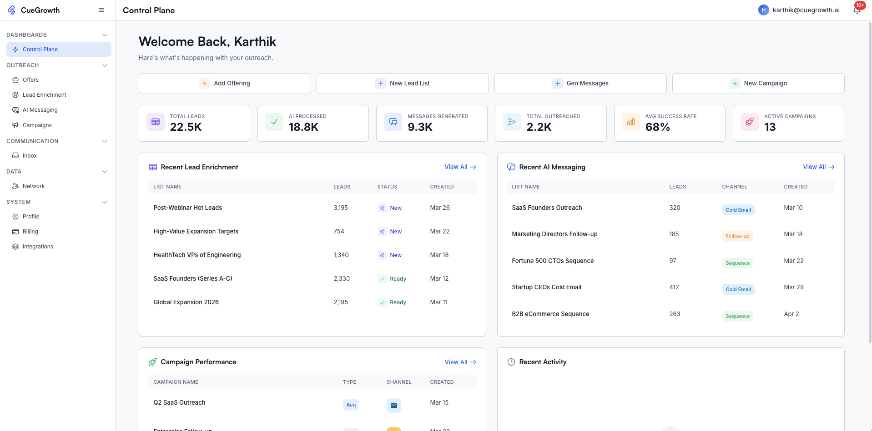Collapse the Dashboards sidebar section
The image size is (872, 431).
tap(105, 35)
